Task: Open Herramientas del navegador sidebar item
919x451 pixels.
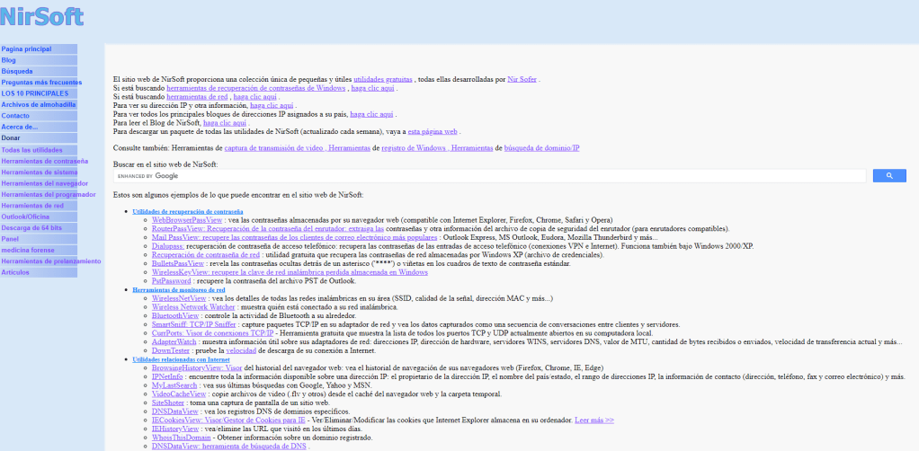Action: [x=39, y=183]
